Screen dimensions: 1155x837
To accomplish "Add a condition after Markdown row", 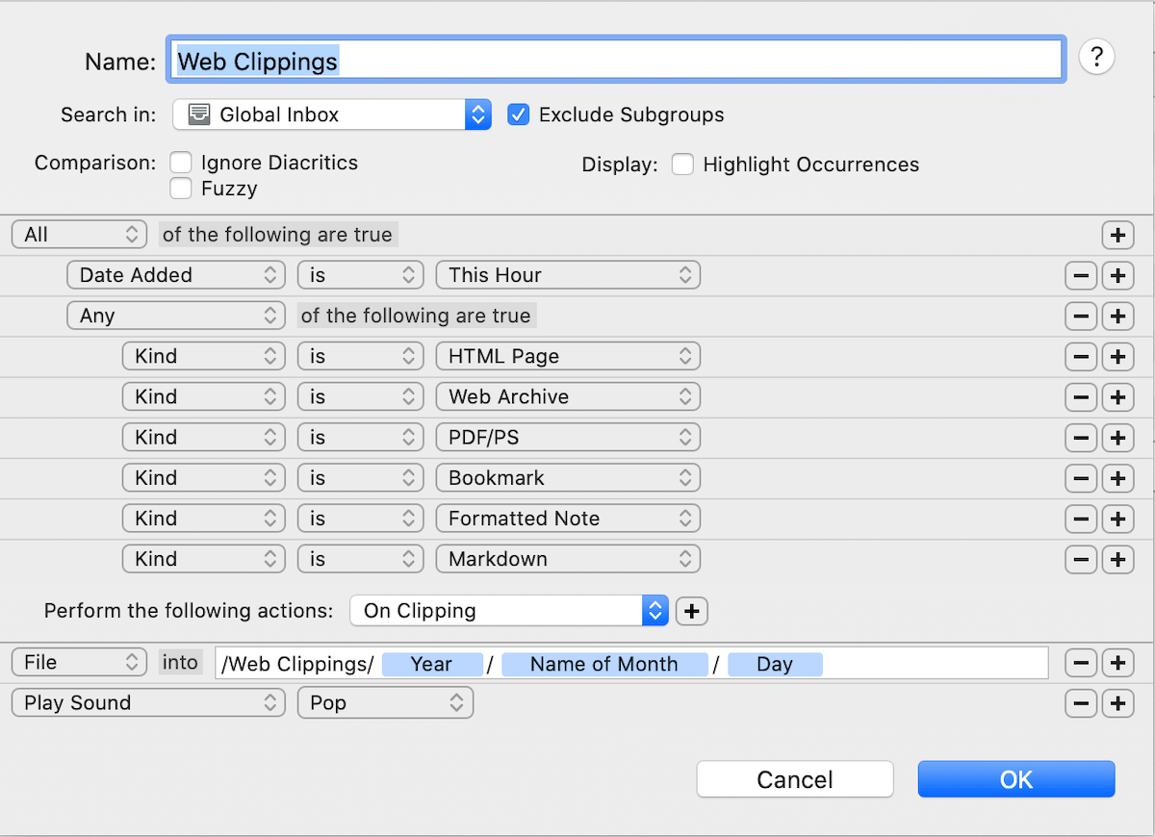I will [1116, 558].
